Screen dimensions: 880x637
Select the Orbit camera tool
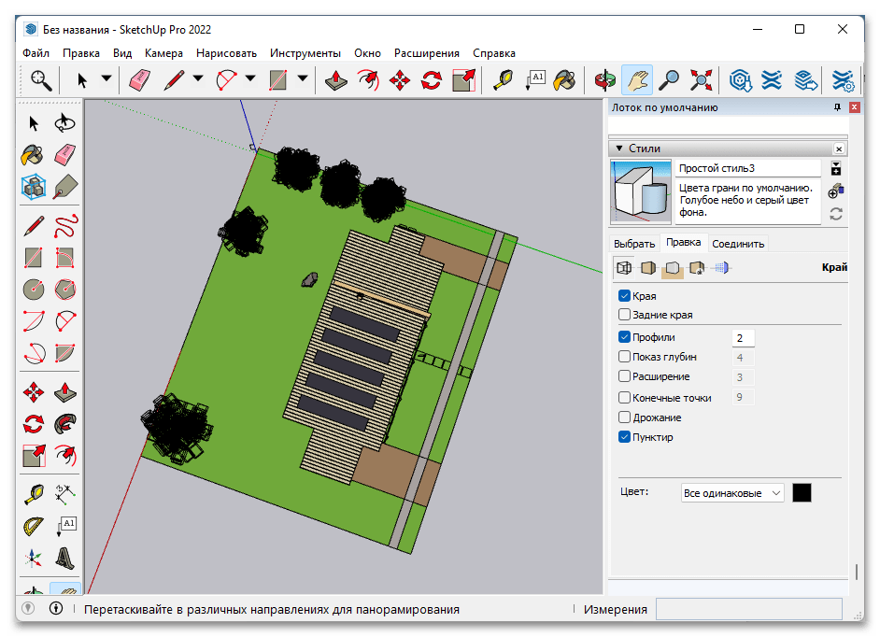606,80
